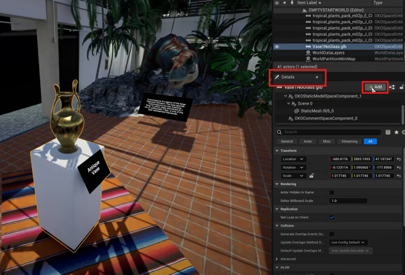Image resolution: width=405 pixels, height=275 pixels.
Task: Toggle visibility eye of Vase1NoGlass.glb
Action: pos(277,47)
